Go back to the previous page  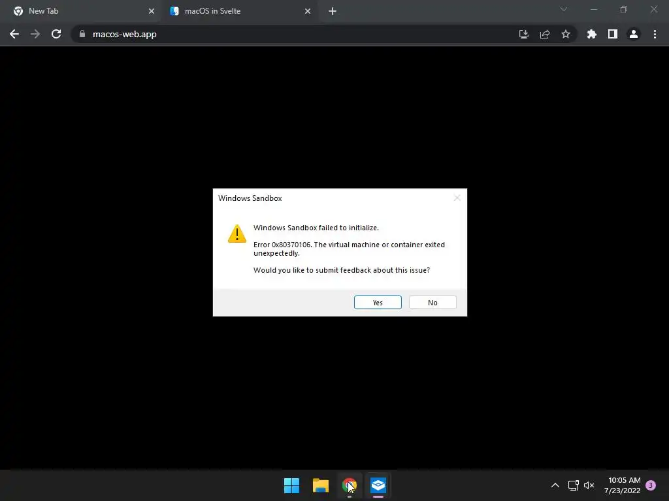point(14,34)
